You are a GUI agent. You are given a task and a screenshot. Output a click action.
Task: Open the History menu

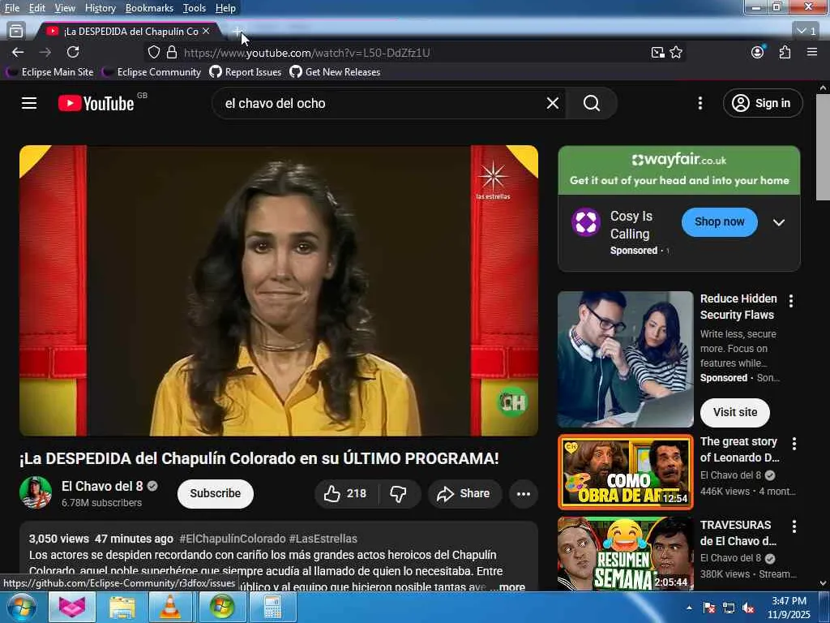click(x=100, y=8)
